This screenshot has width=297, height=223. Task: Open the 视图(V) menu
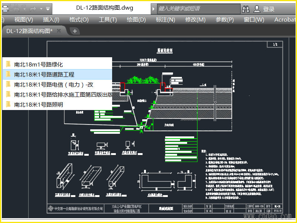tap(23, 20)
